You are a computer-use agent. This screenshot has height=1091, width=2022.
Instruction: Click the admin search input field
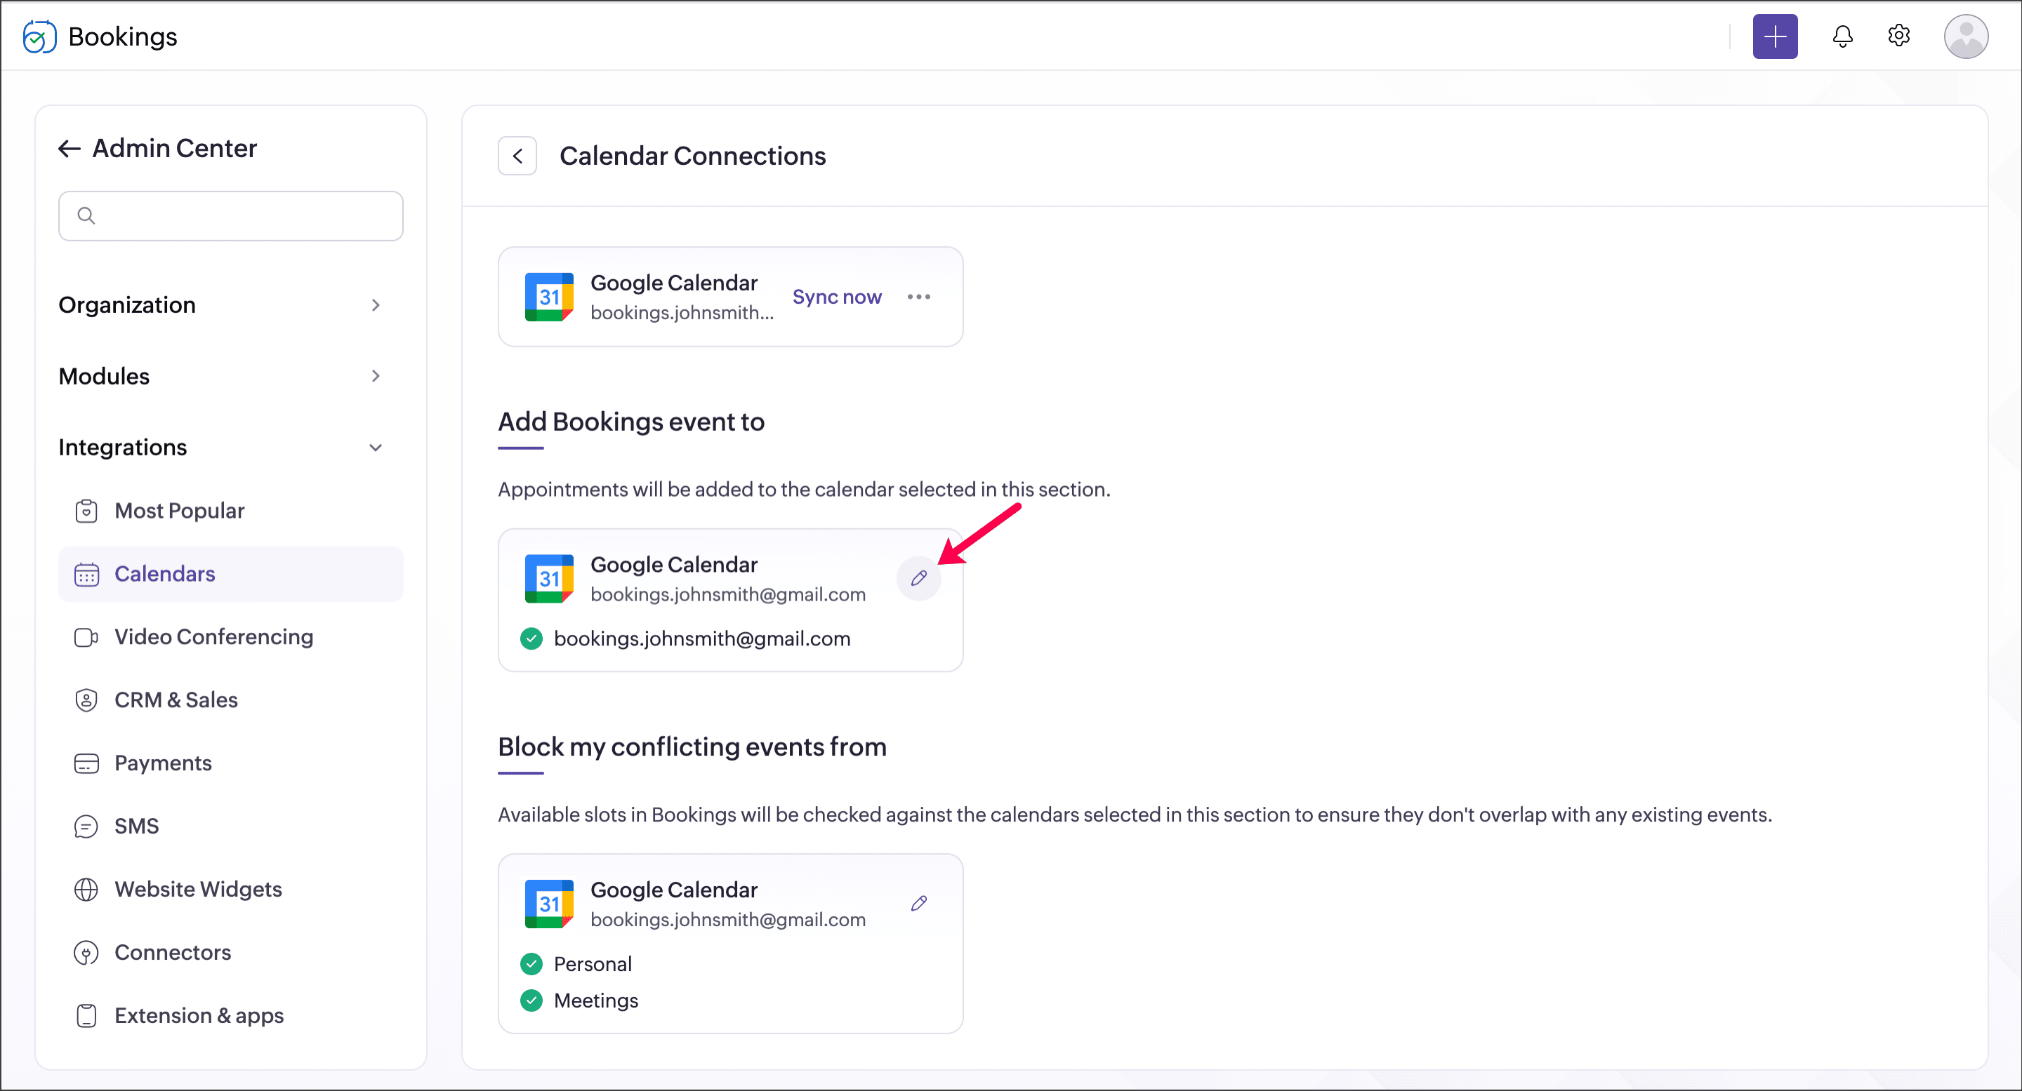coord(231,215)
